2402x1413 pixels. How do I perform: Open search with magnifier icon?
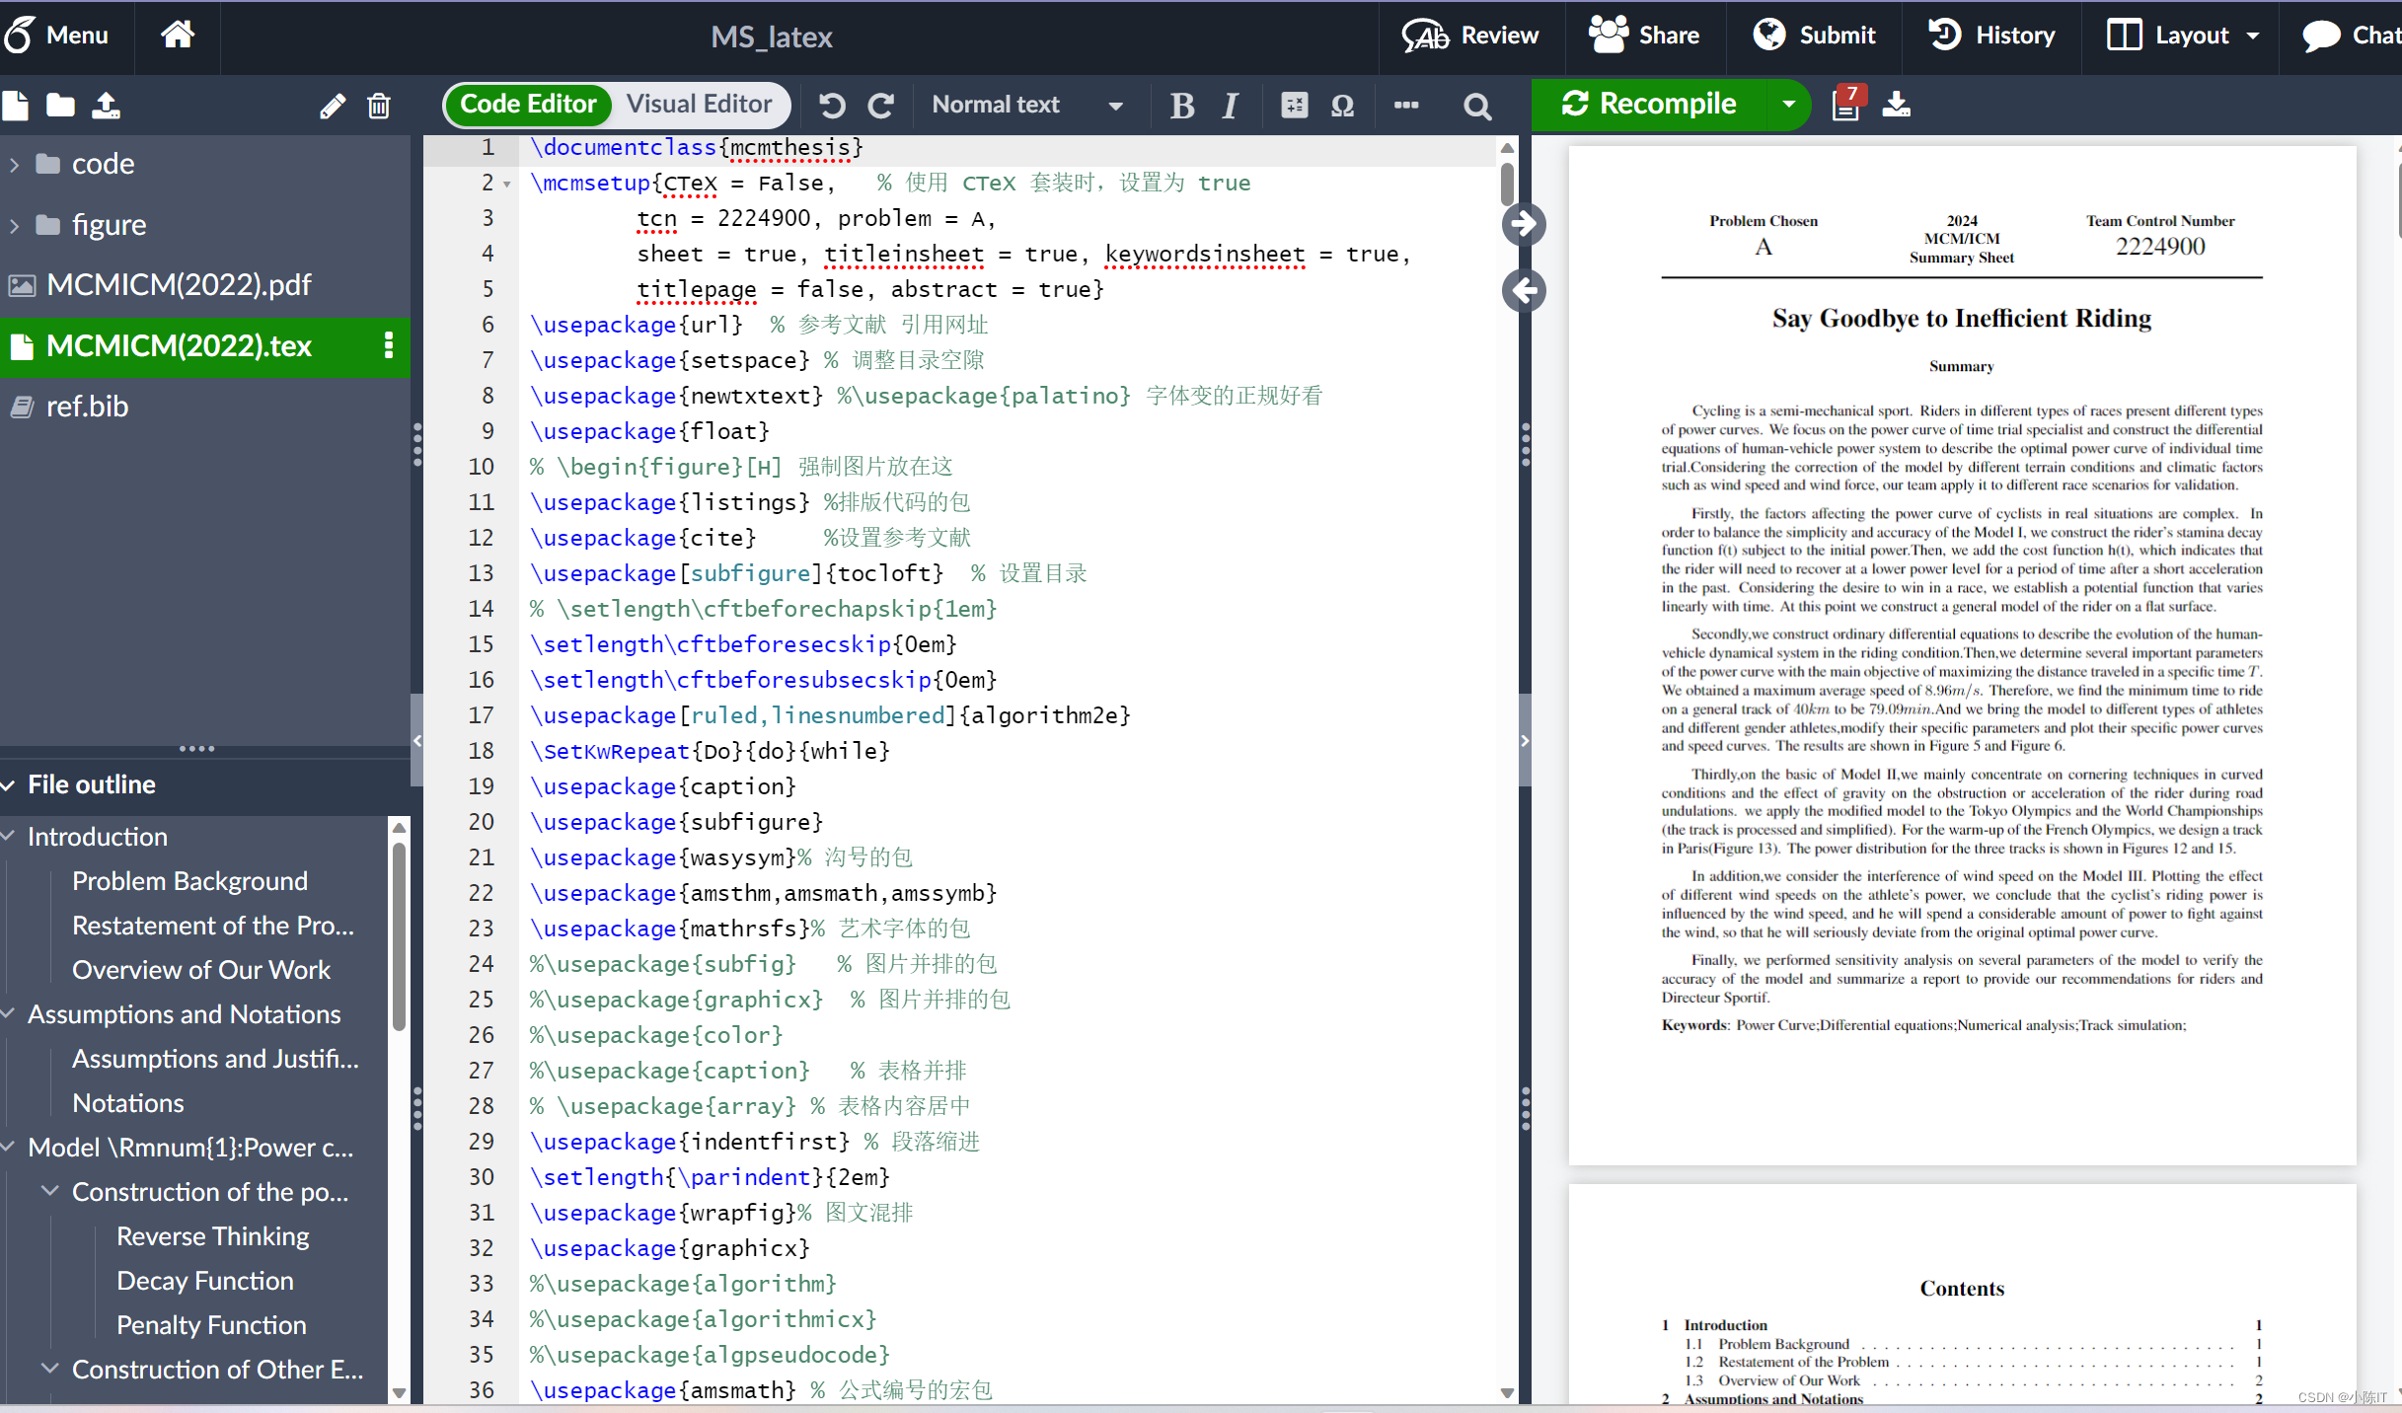(x=1476, y=106)
